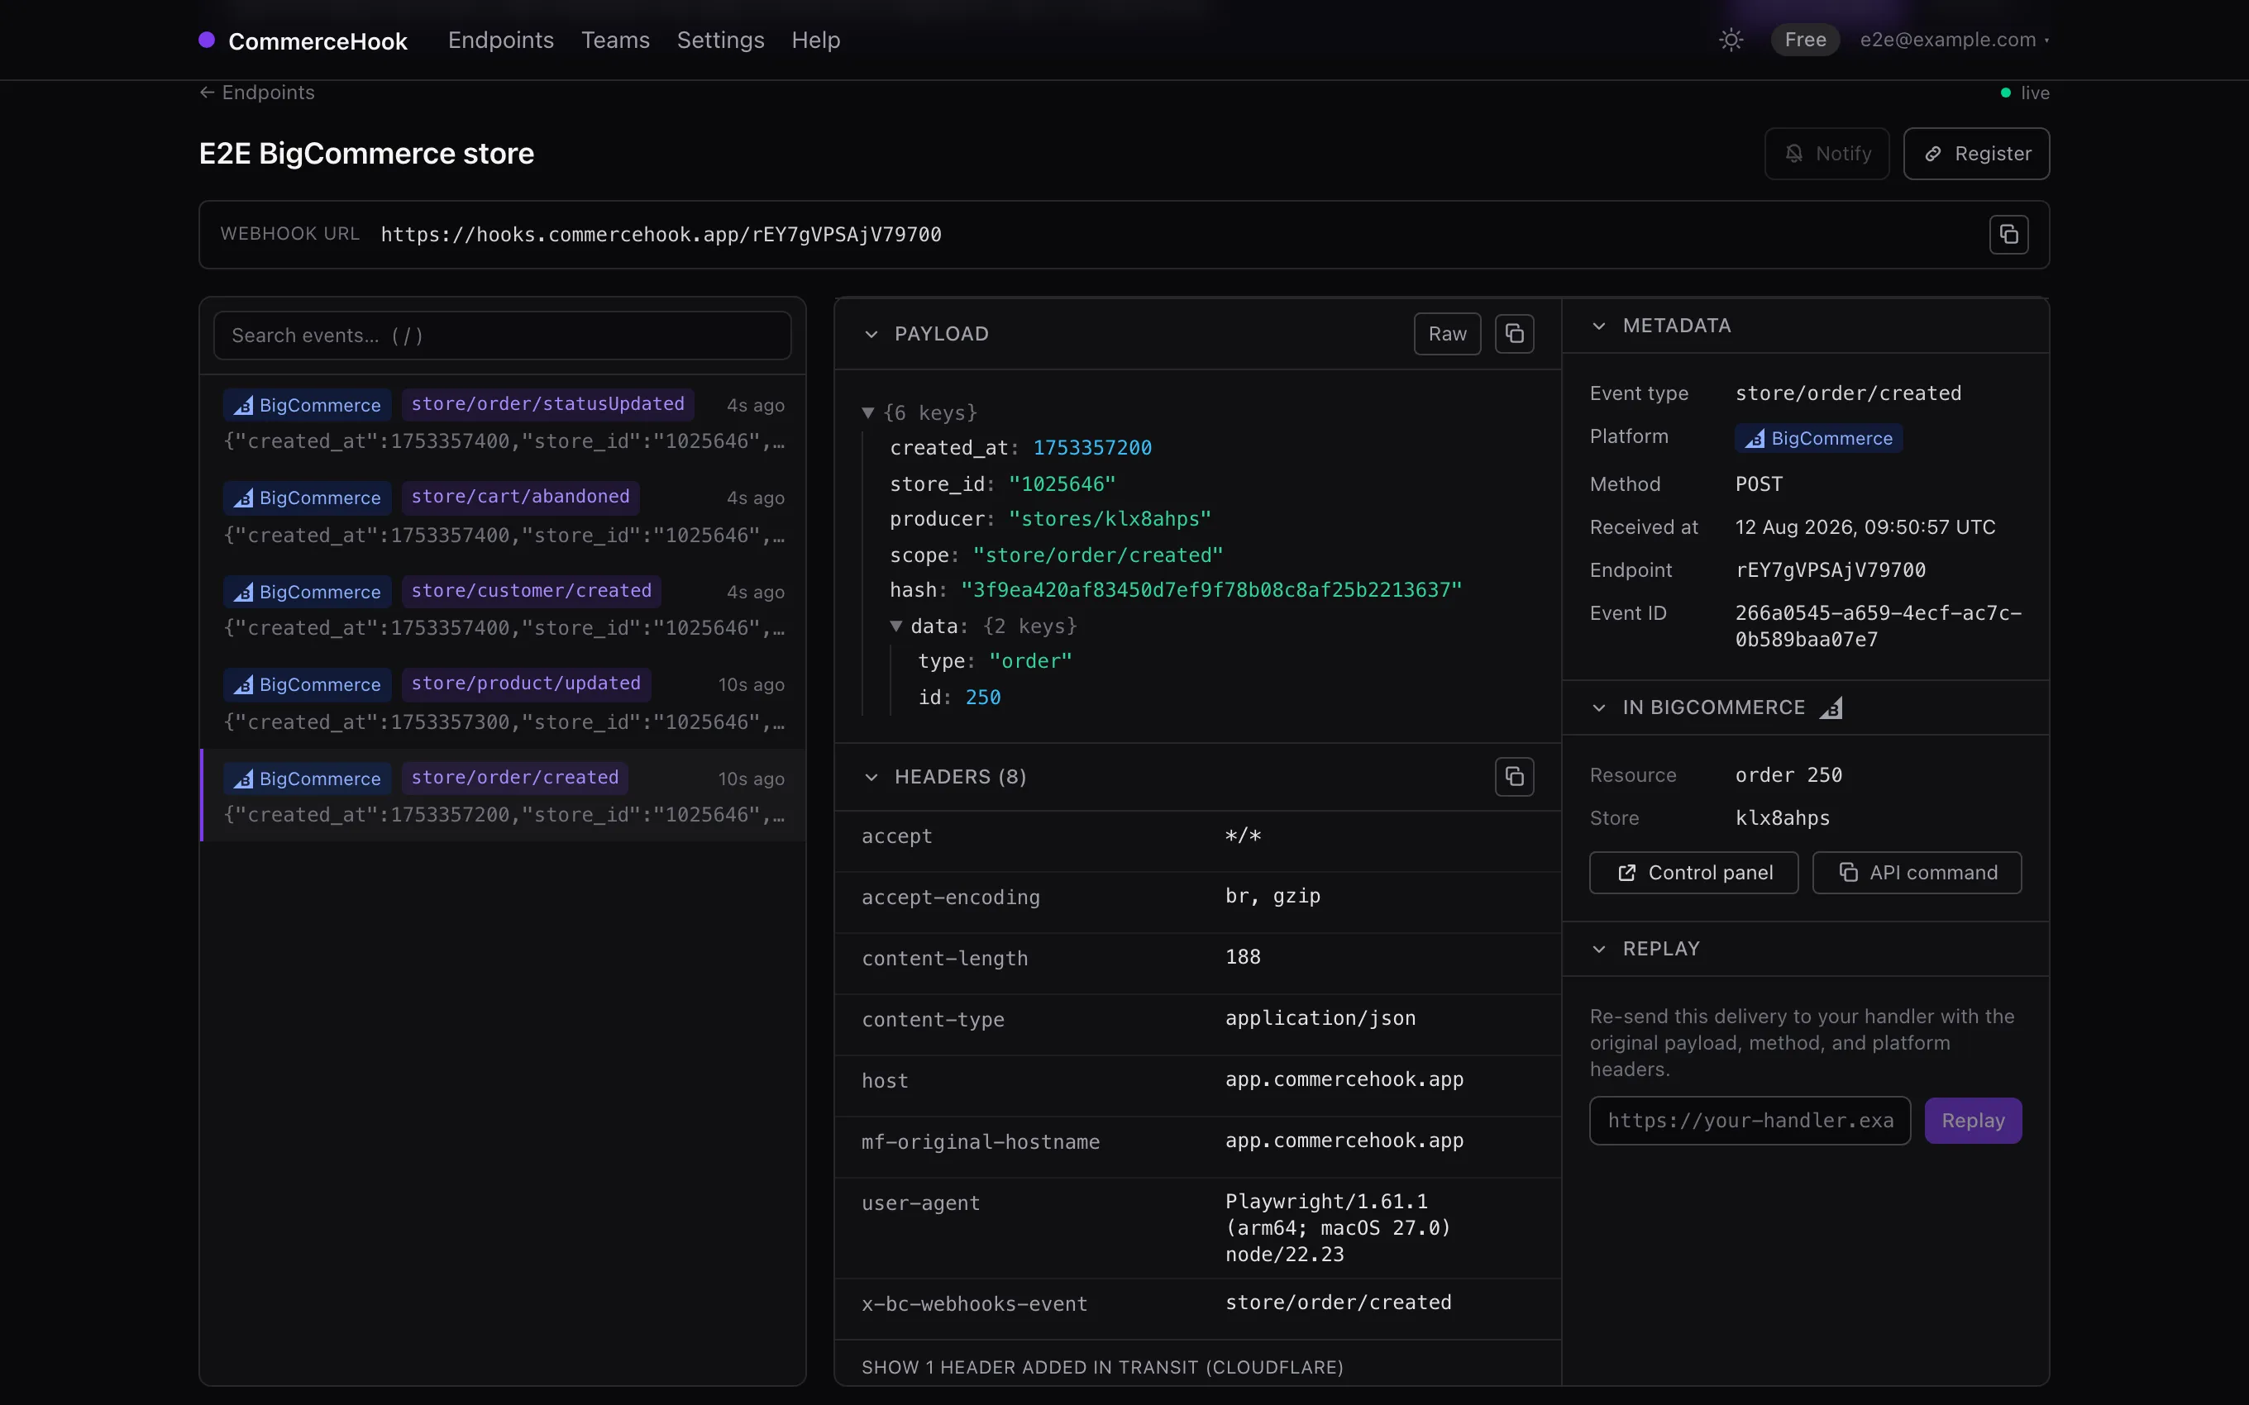
Task: Switch the payload to Raw view
Action: 1447,334
